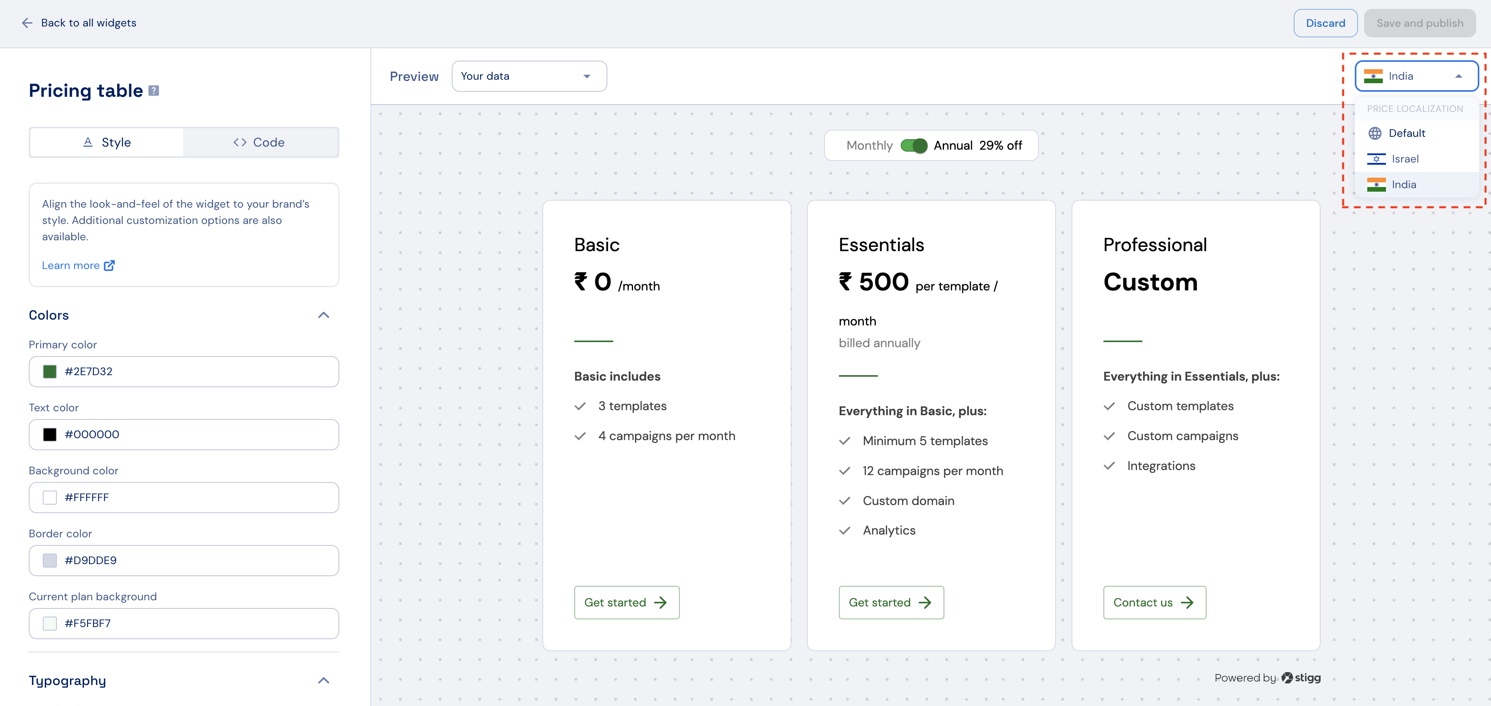Collapse the Typography section
The width and height of the screenshot is (1491, 706).
(x=324, y=681)
